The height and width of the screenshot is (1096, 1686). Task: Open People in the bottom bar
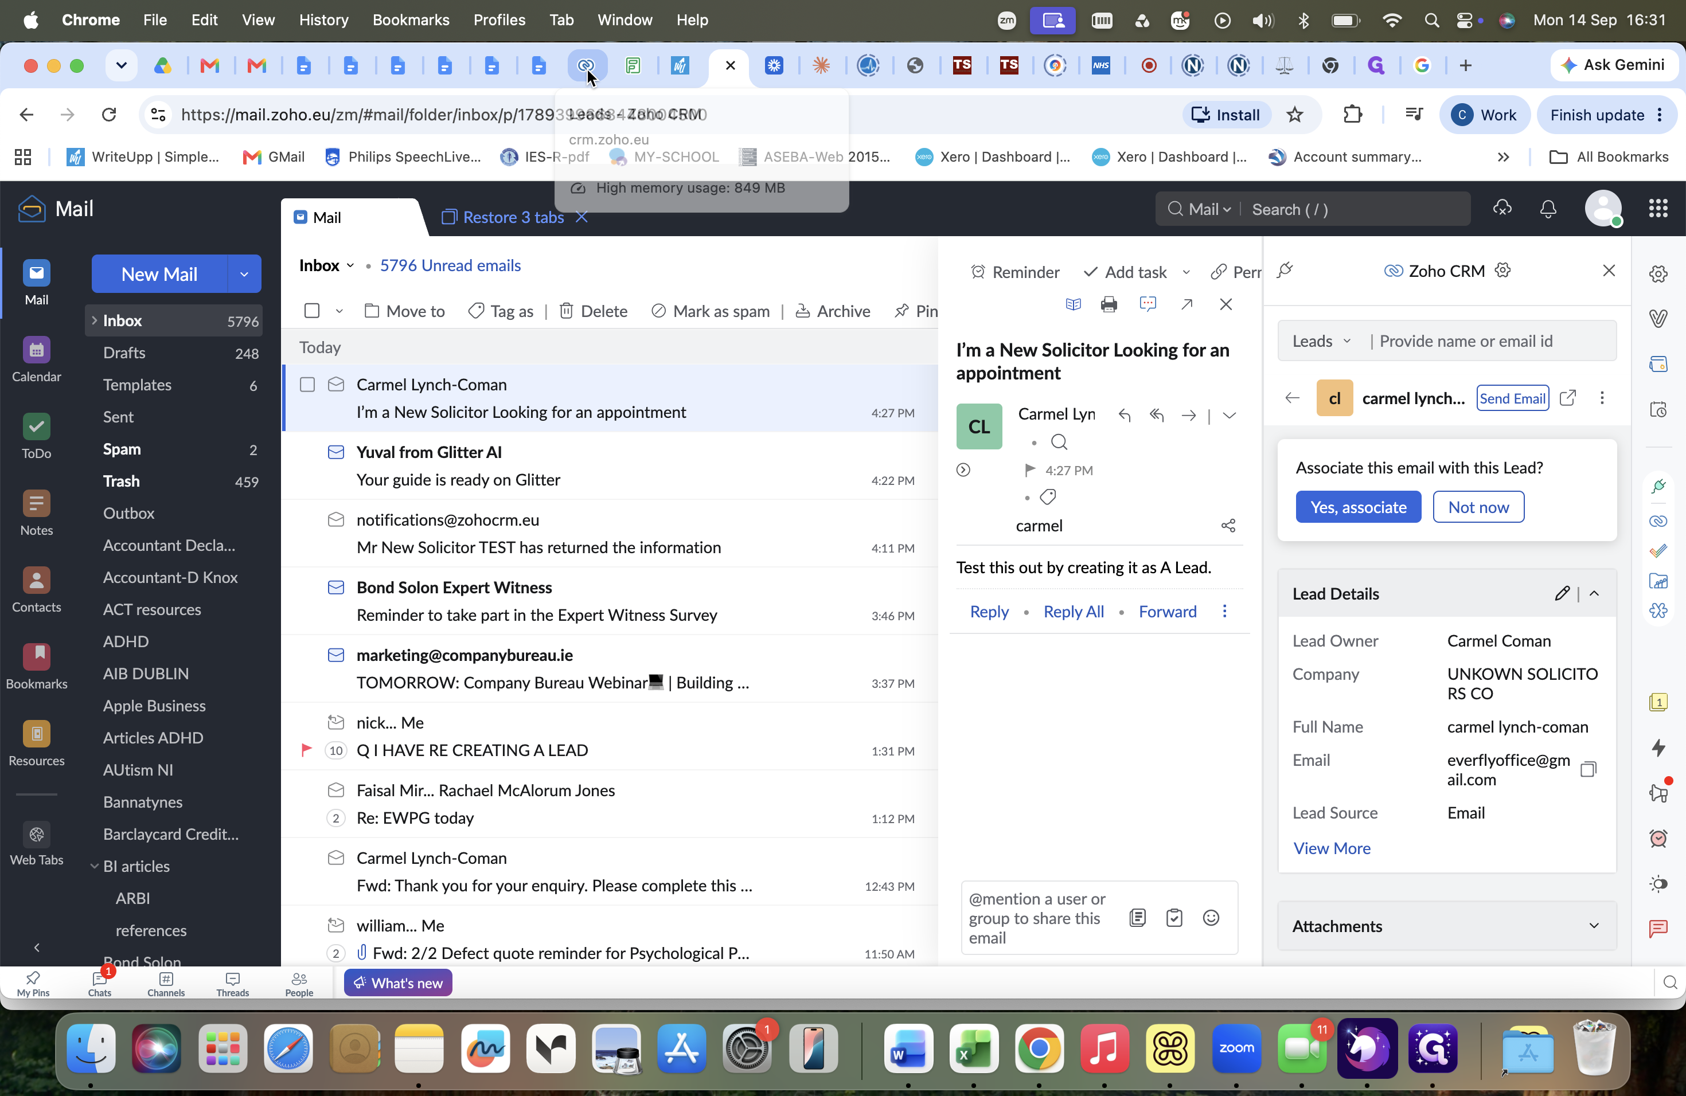tap(299, 983)
